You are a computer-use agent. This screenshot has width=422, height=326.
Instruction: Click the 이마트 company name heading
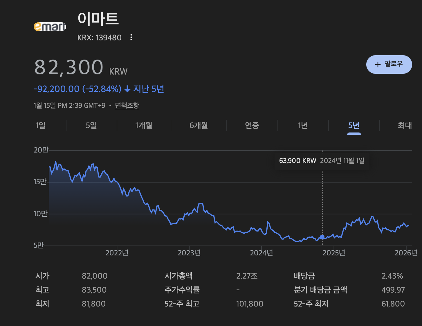tap(98, 19)
